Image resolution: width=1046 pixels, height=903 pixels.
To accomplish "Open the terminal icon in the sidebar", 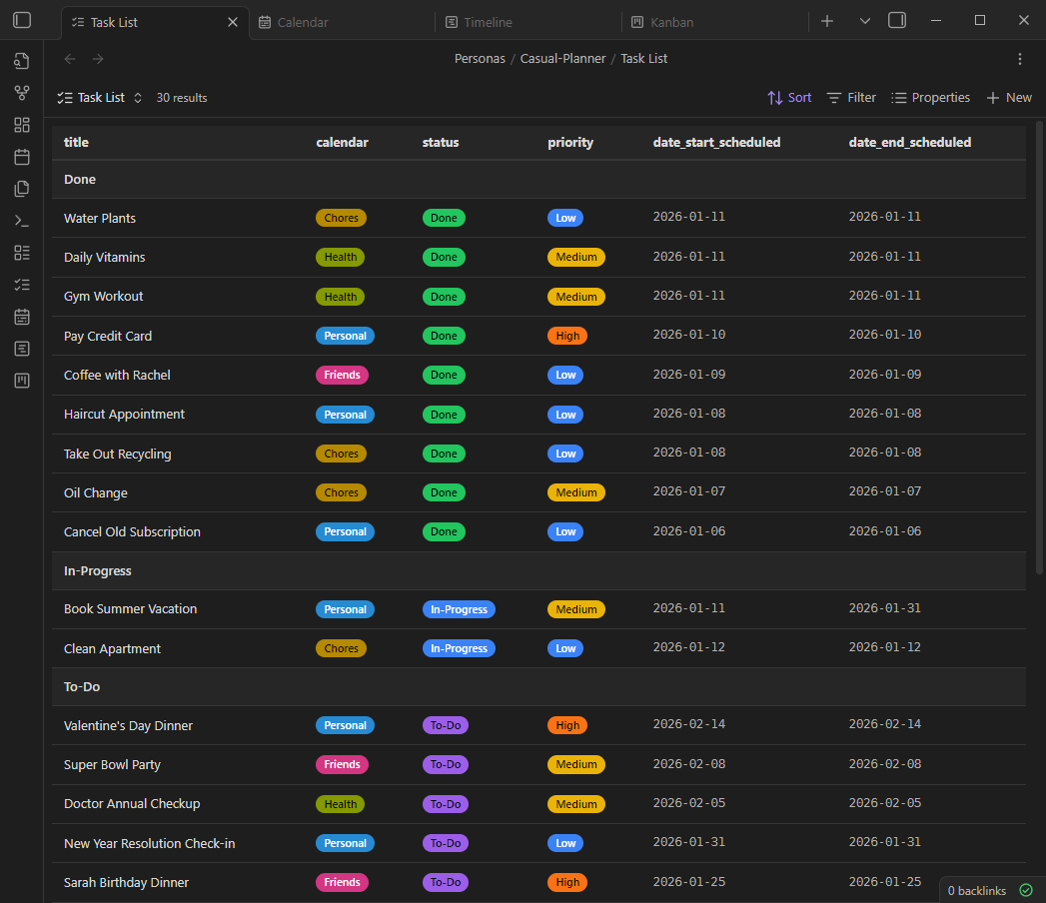I will (x=21, y=220).
